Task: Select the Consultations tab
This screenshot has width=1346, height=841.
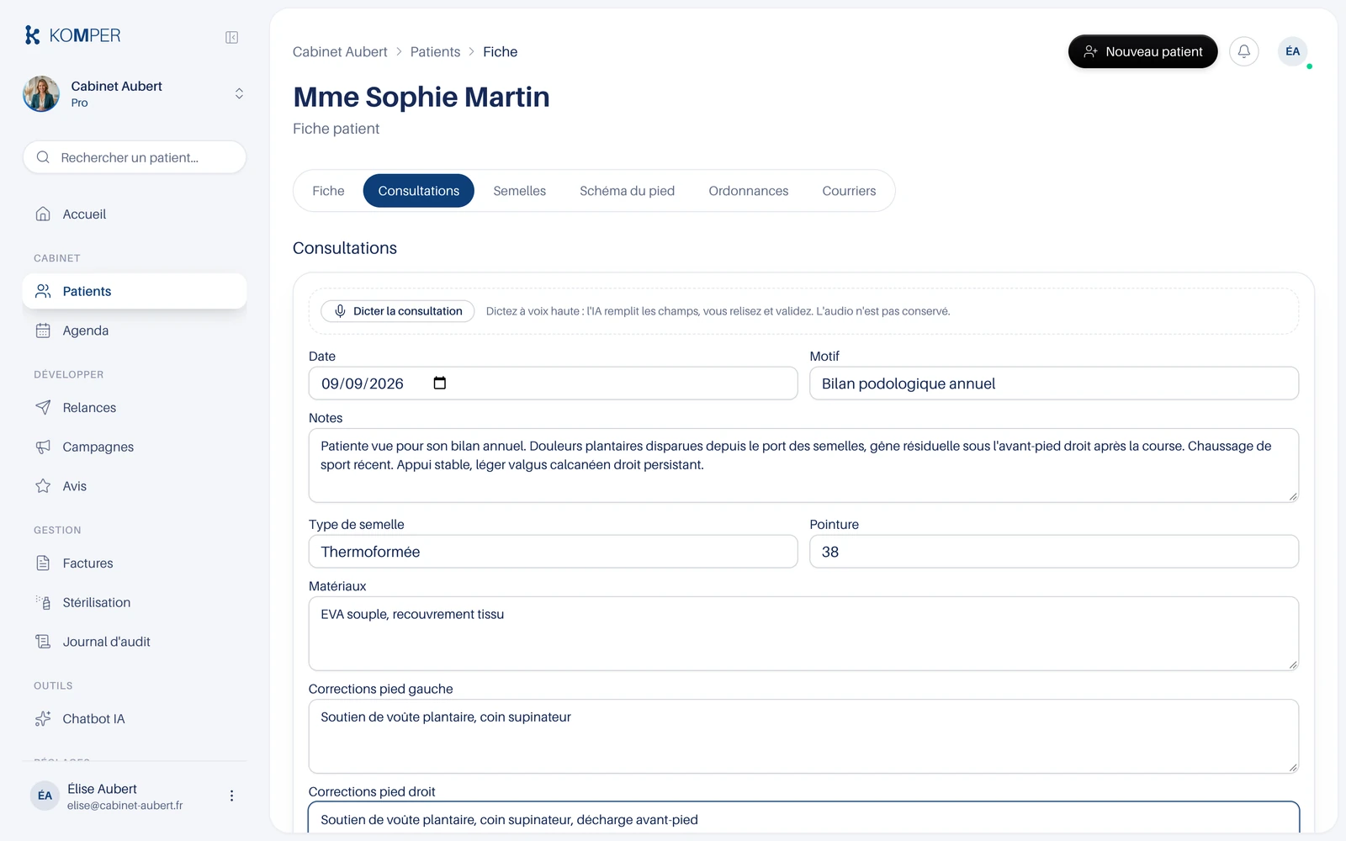Action: [419, 191]
